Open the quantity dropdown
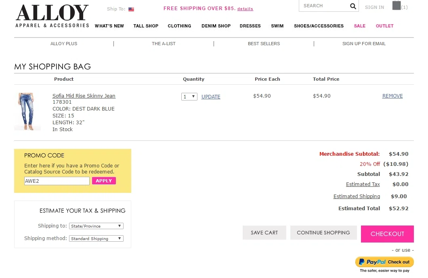This screenshot has width=428, height=278. [x=189, y=96]
